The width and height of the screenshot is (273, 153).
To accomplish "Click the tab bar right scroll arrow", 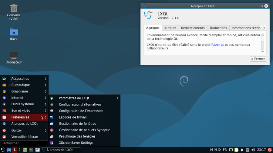I will [265, 28].
